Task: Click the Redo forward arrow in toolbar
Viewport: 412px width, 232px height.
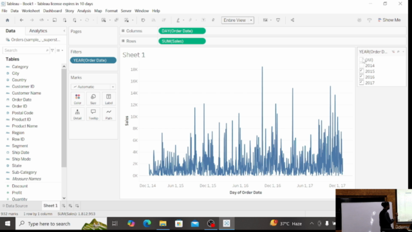Action: [32, 20]
